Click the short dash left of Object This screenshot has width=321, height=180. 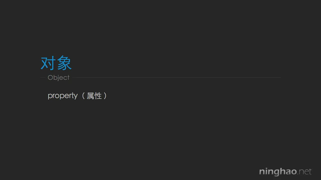(x=42, y=77)
